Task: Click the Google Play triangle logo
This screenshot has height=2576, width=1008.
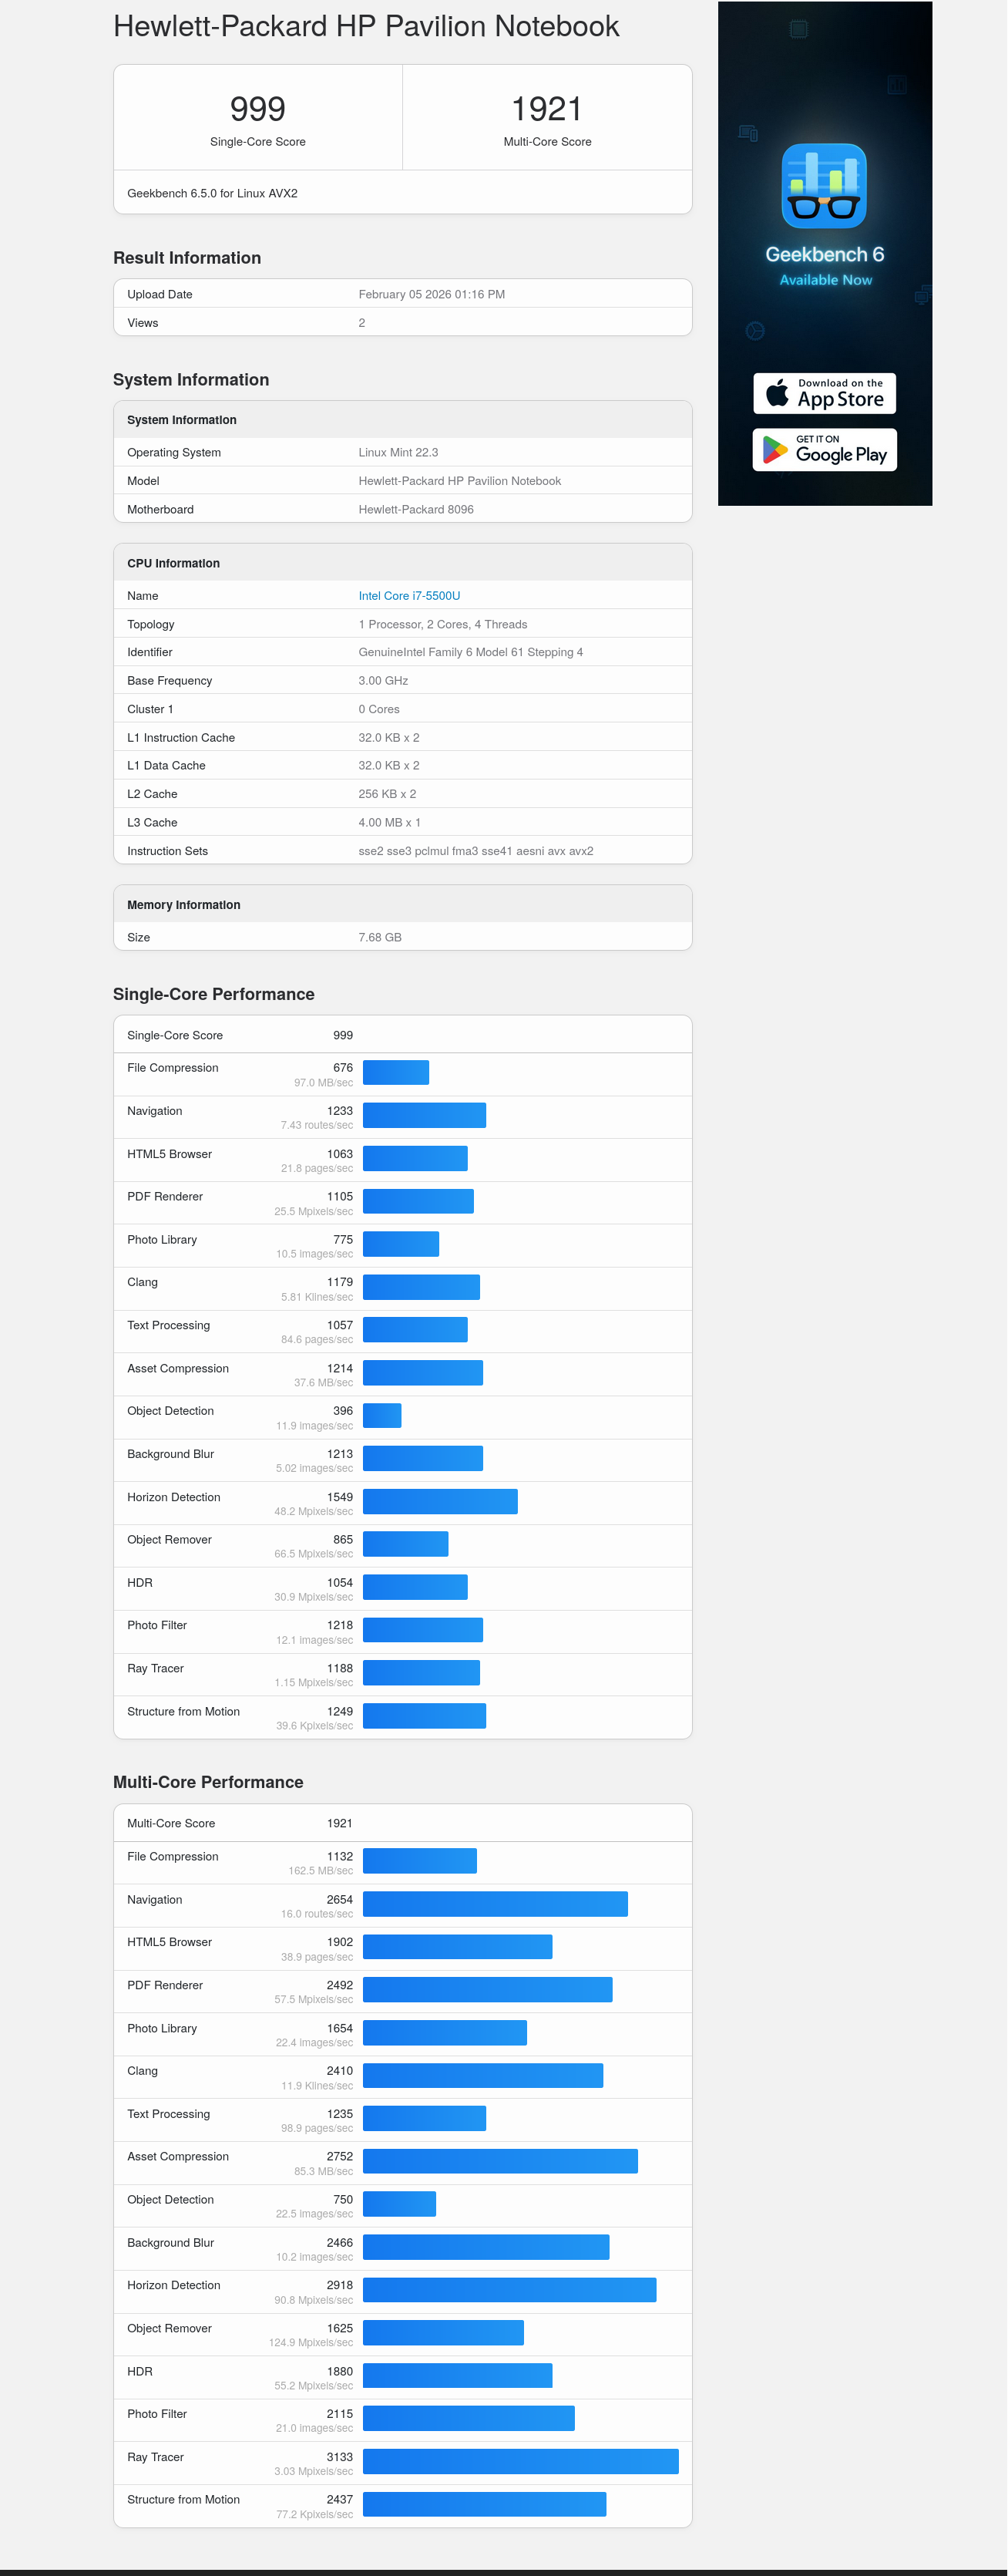Action: (774, 450)
